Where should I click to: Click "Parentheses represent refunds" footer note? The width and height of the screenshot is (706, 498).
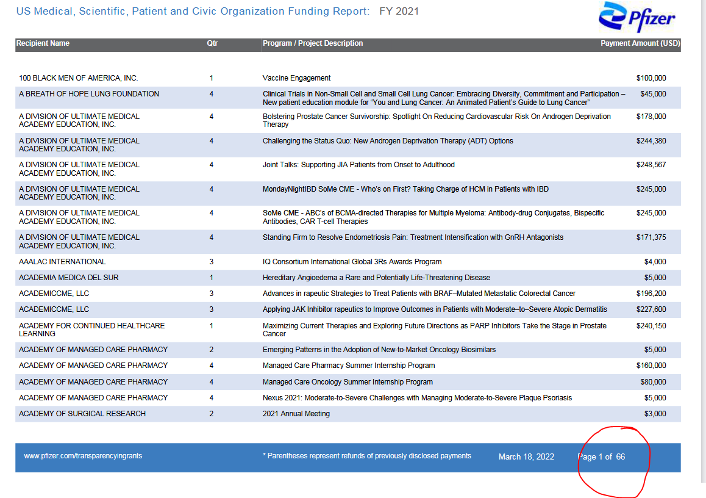(367, 456)
